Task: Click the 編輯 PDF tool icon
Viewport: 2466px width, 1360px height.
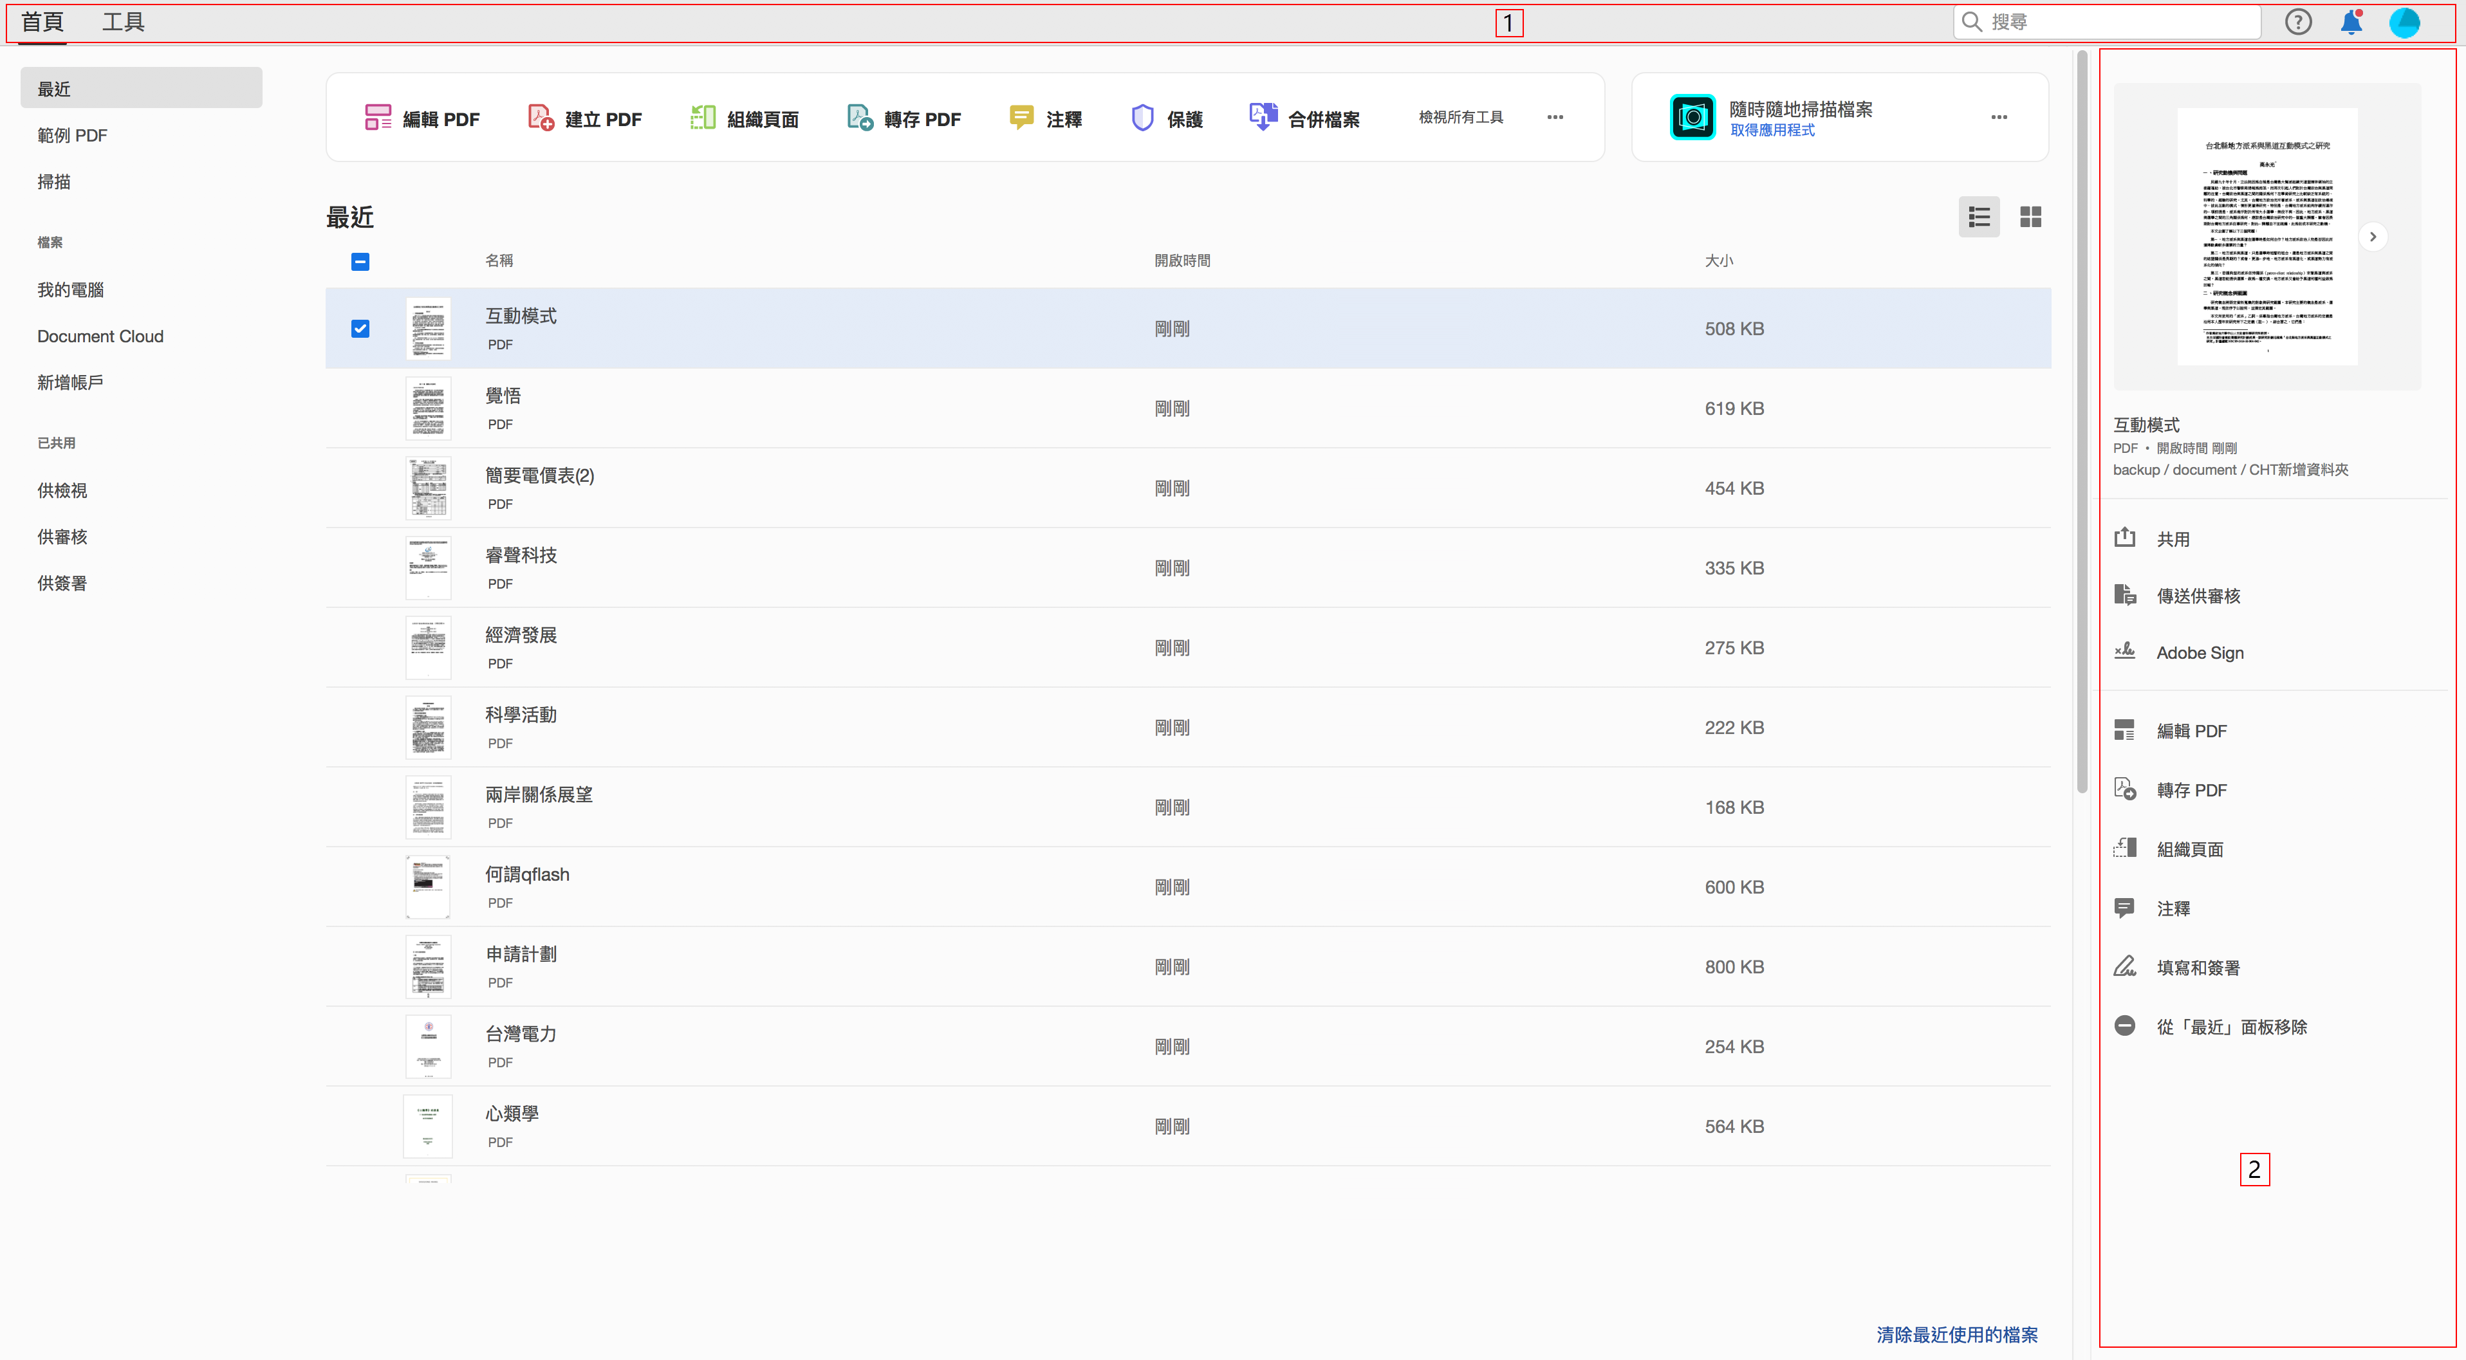Action: tap(377, 118)
